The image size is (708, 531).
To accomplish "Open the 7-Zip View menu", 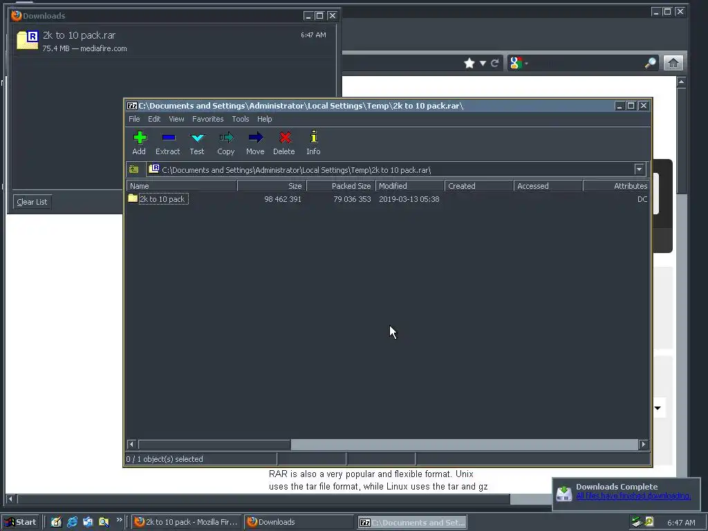I will click(x=176, y=119).
